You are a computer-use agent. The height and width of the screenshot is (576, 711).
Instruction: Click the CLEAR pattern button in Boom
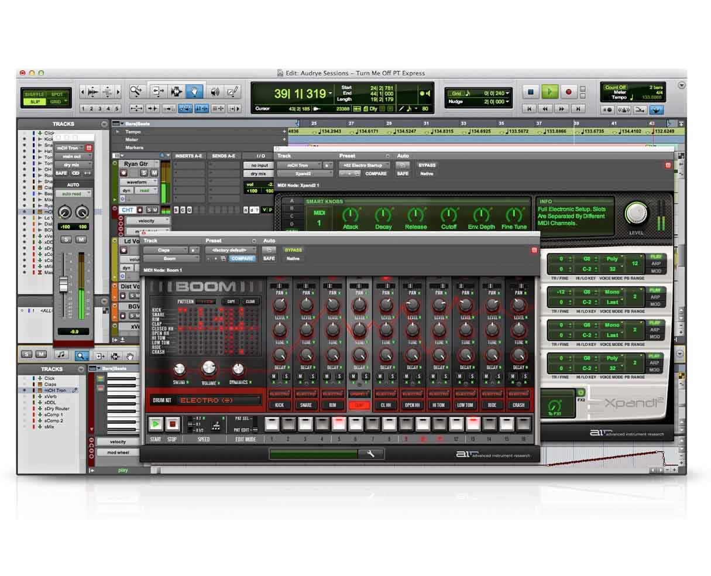pos(250,301)
